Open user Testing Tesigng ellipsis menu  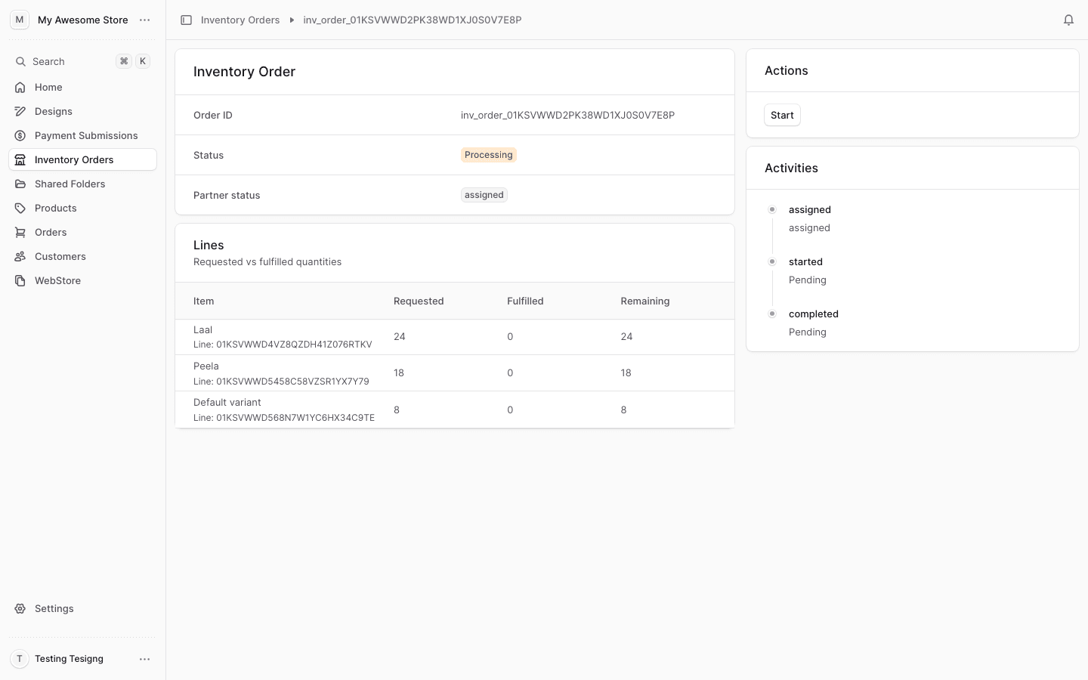pyautogui.click(x=145, y=659)
